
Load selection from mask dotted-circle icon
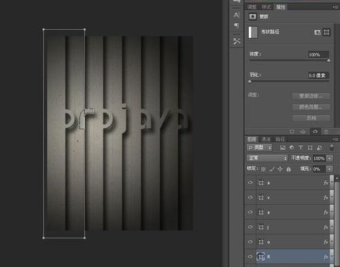292,132
